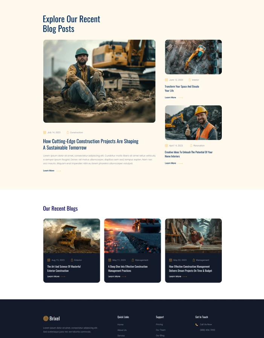
Task: Click arrow icon after the Deep Dive Learn More
Action: 124,277
